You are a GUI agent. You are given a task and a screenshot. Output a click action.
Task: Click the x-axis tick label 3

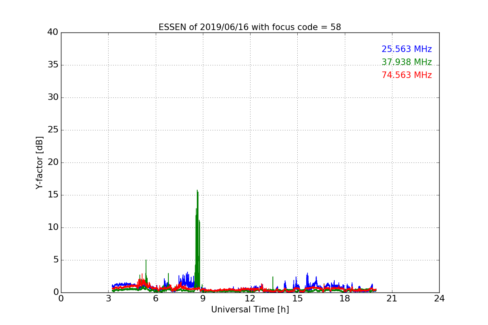(108, 298)
